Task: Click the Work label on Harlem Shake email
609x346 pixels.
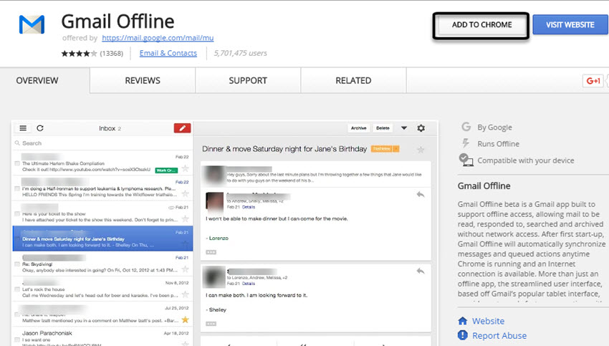Action: [166, 170]
